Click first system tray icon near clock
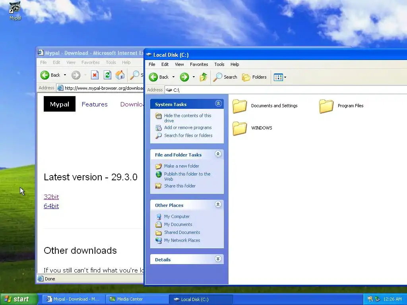The image size is (407, 305). pyautogui.click(x=370, y=299)
